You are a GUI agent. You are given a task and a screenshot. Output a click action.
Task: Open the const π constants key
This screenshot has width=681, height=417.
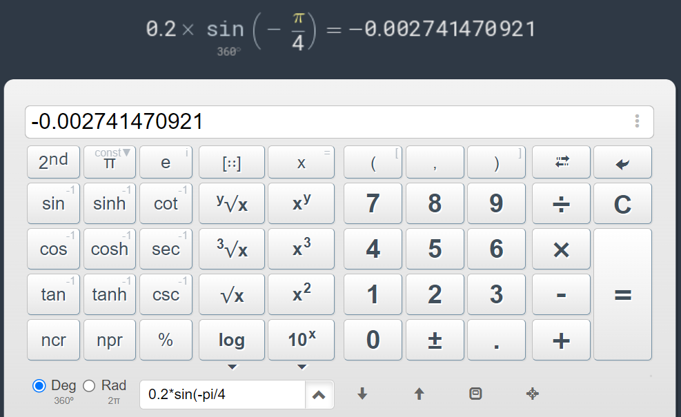[110, 163]
